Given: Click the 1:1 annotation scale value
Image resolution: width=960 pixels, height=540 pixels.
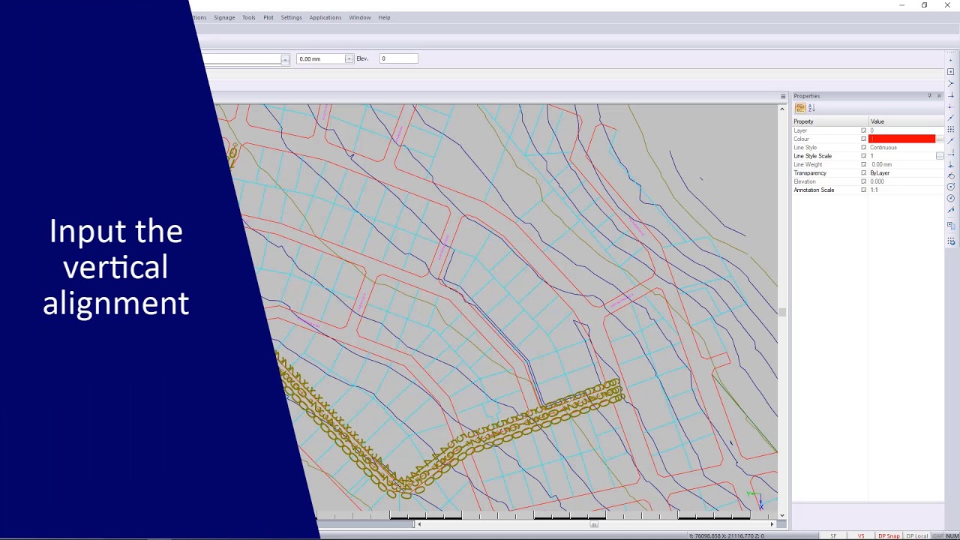Looking at the screenshot, I should pos(874,190).
